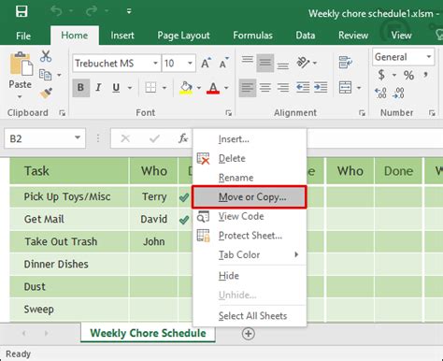Screen dimensions: 443x361
Task: Choose Rename in the context menu
Action: pyautogui.click(x=250, y=178)
